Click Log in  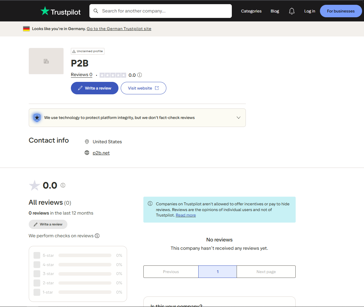pos(310,11)
